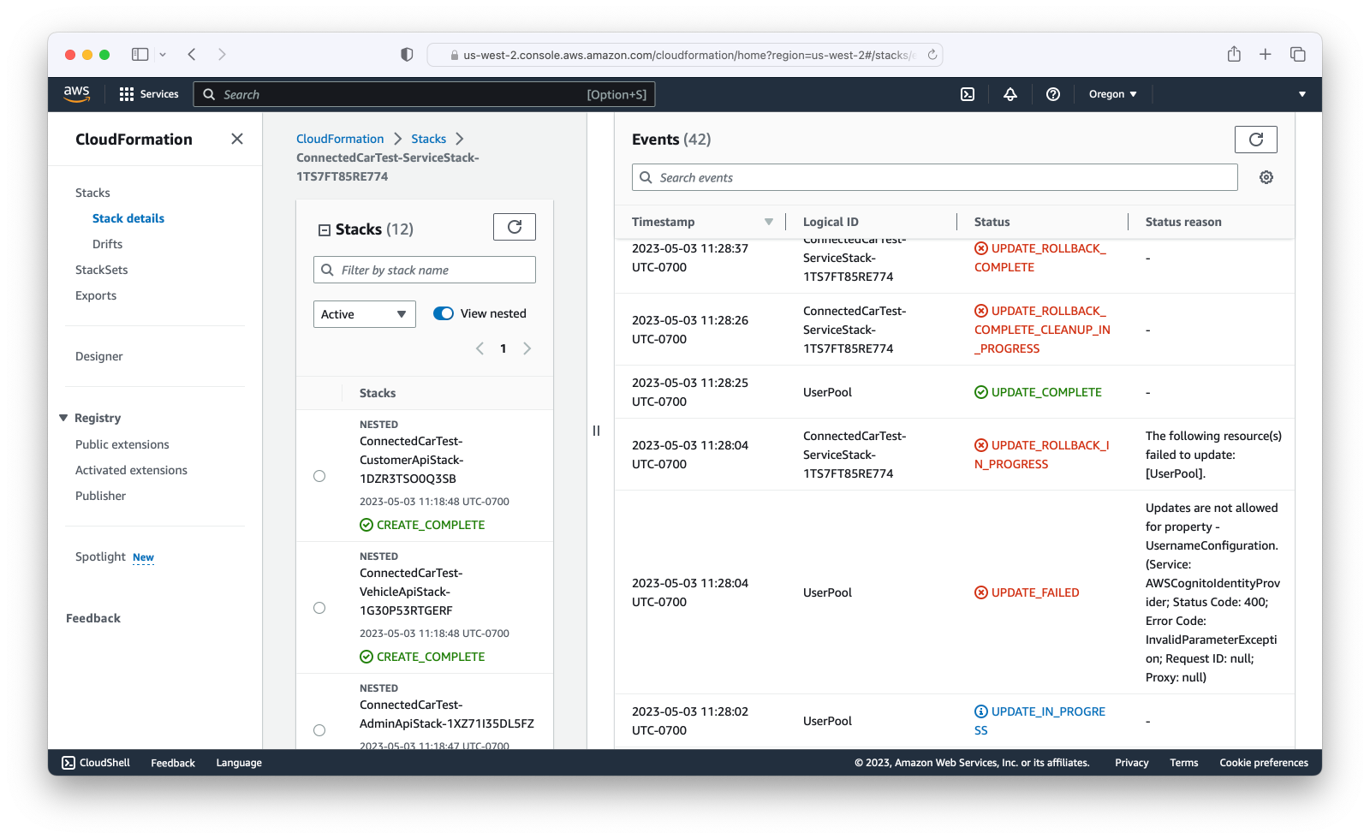The image size is (1370, 839).
Task: Click the CloudFormation breadcrumb link
Action: click(x=340, y=139)
